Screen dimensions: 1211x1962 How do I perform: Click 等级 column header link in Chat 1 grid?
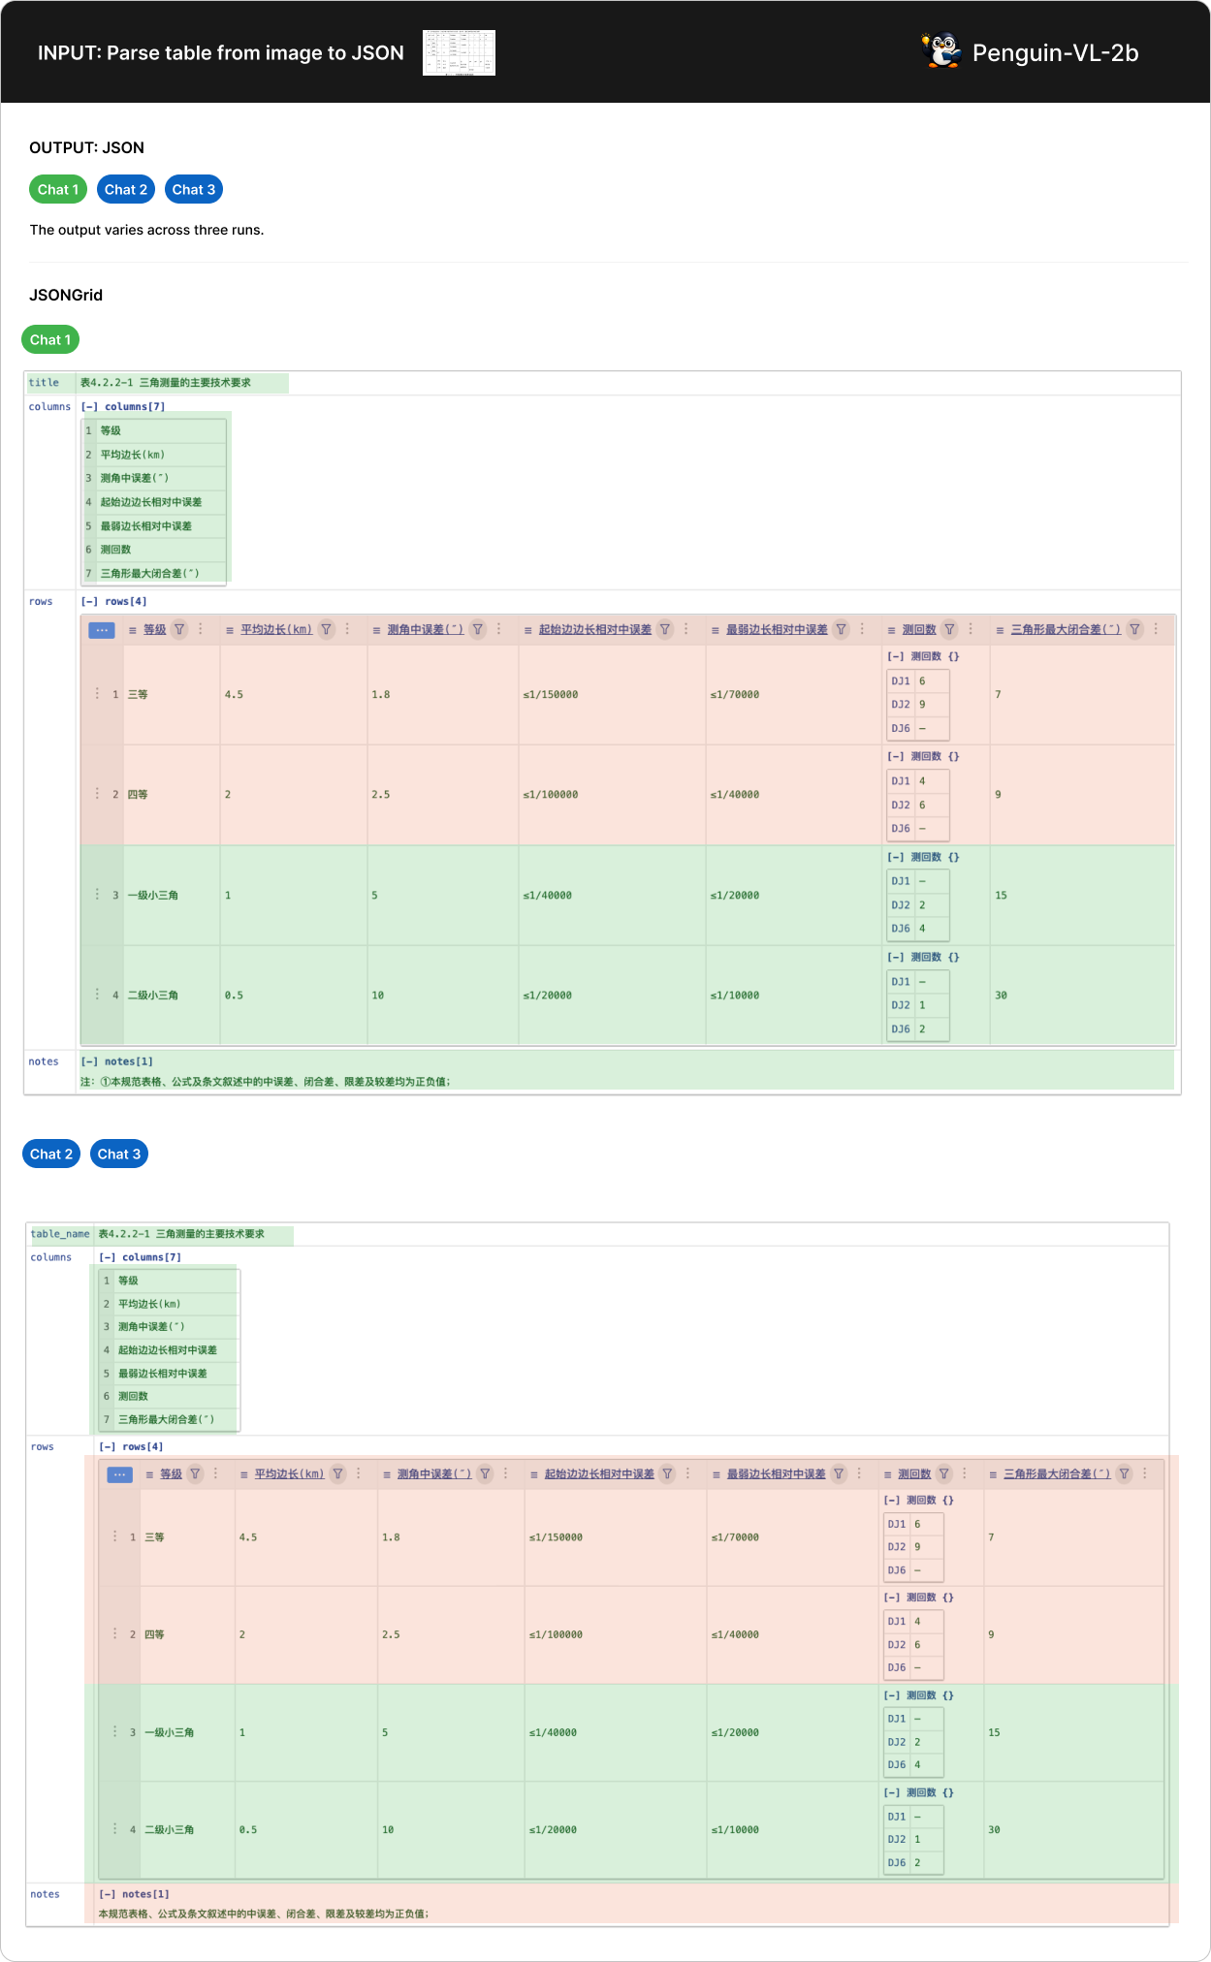point(154,629)
